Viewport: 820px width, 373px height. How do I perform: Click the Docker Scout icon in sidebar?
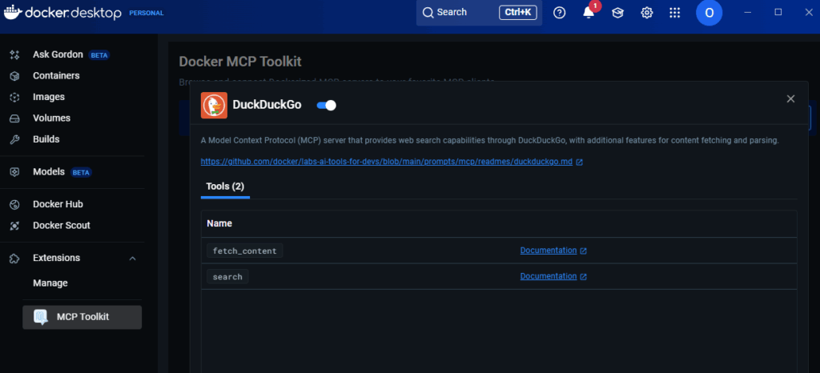click(x=14, y=226)
